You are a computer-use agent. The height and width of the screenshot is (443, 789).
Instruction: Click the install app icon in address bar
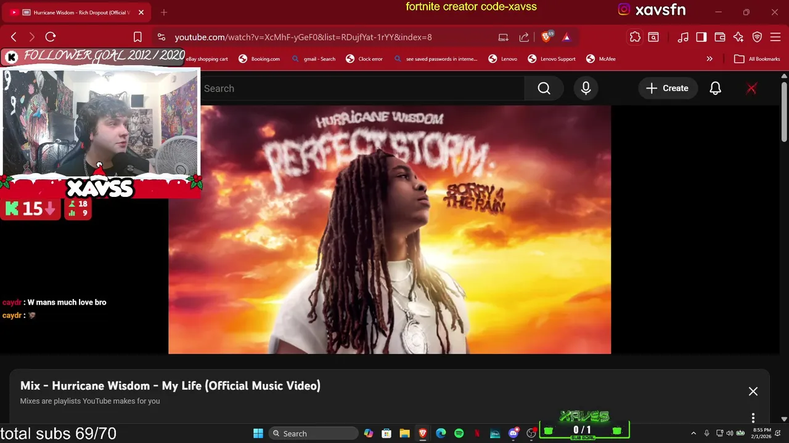(504, 37)
